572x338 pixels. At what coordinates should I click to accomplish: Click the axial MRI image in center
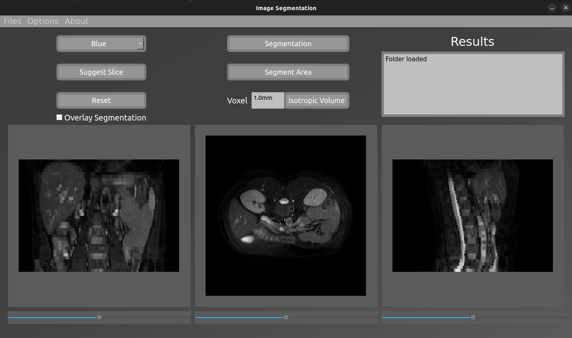click(286, 215)
